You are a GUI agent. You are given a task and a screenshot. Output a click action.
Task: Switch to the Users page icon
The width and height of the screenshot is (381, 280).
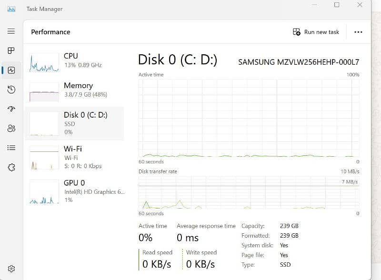(11, 129)
